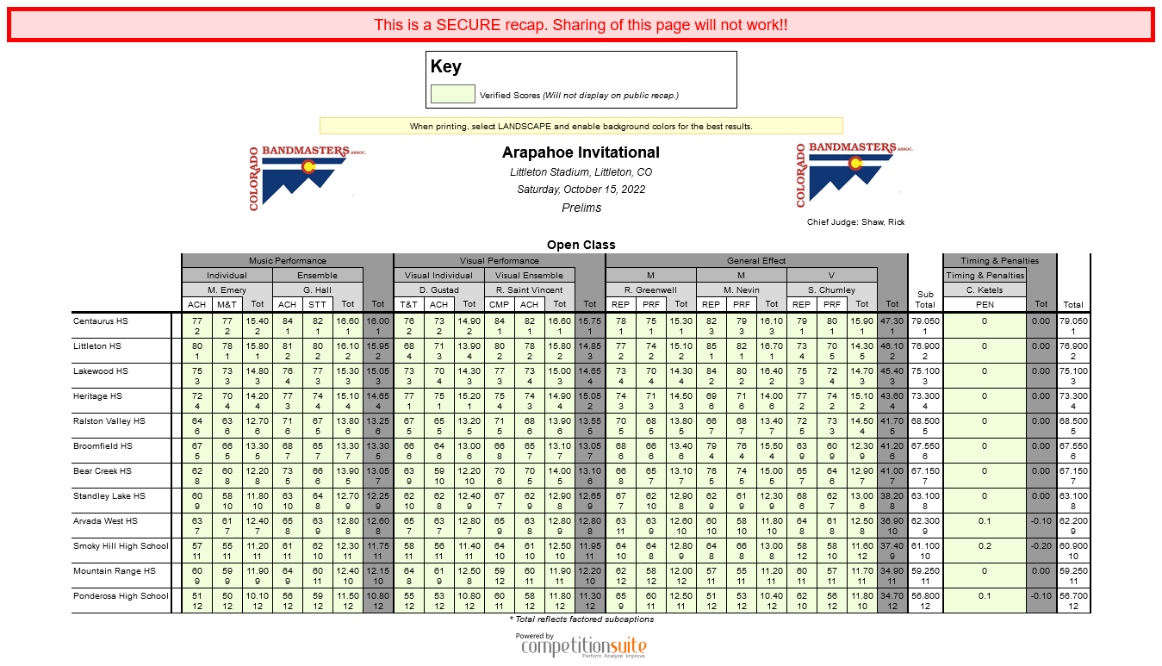The image size is (1162, 666).
Task: Click the Arapahoe Invitational title
Action: 581,152
